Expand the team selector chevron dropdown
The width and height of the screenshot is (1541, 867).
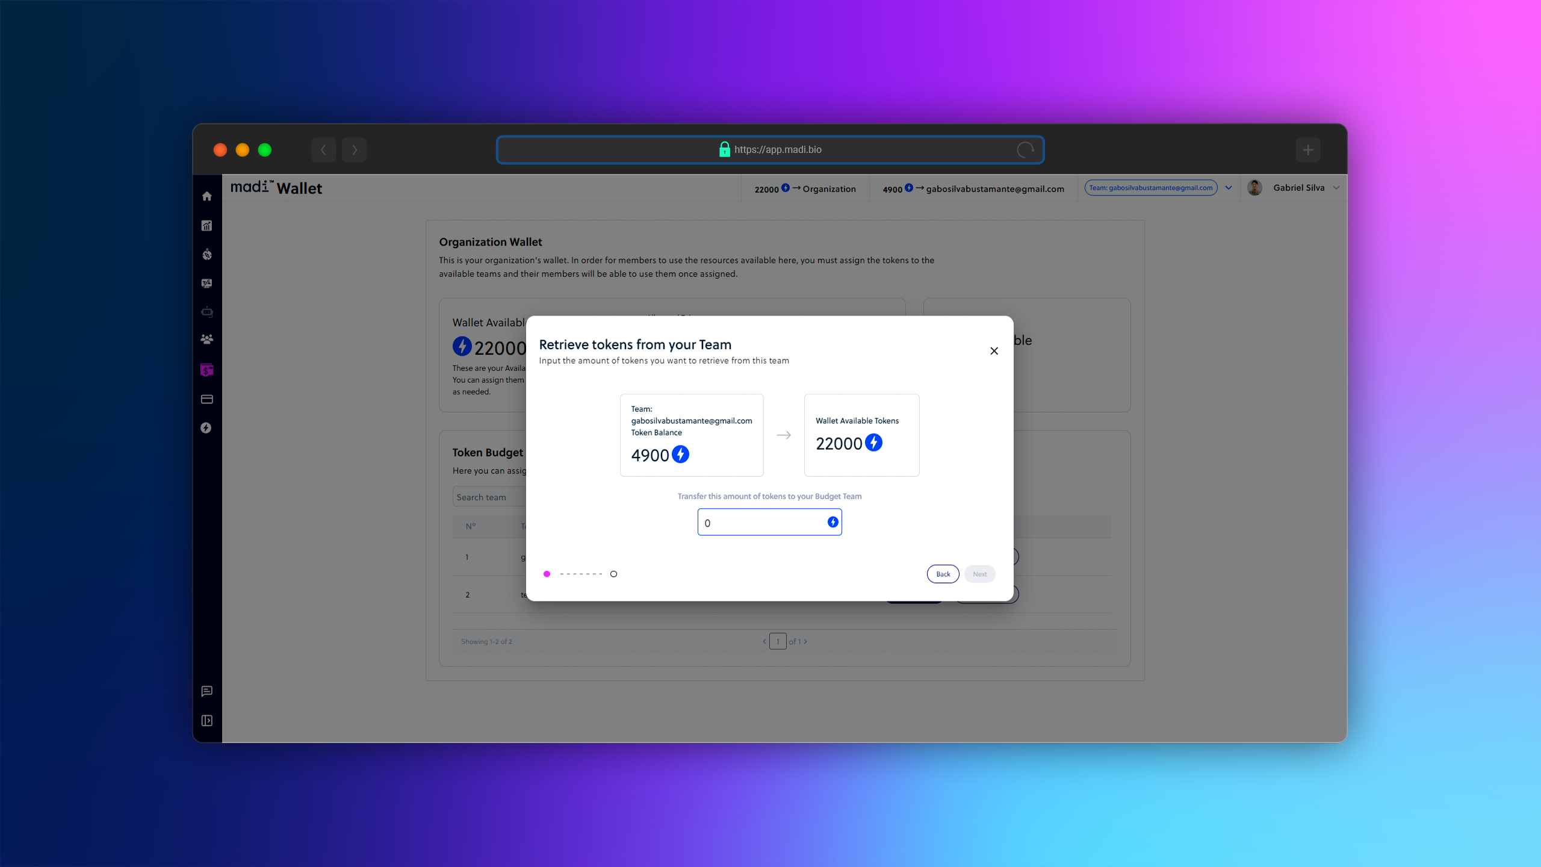(1229, 188)
